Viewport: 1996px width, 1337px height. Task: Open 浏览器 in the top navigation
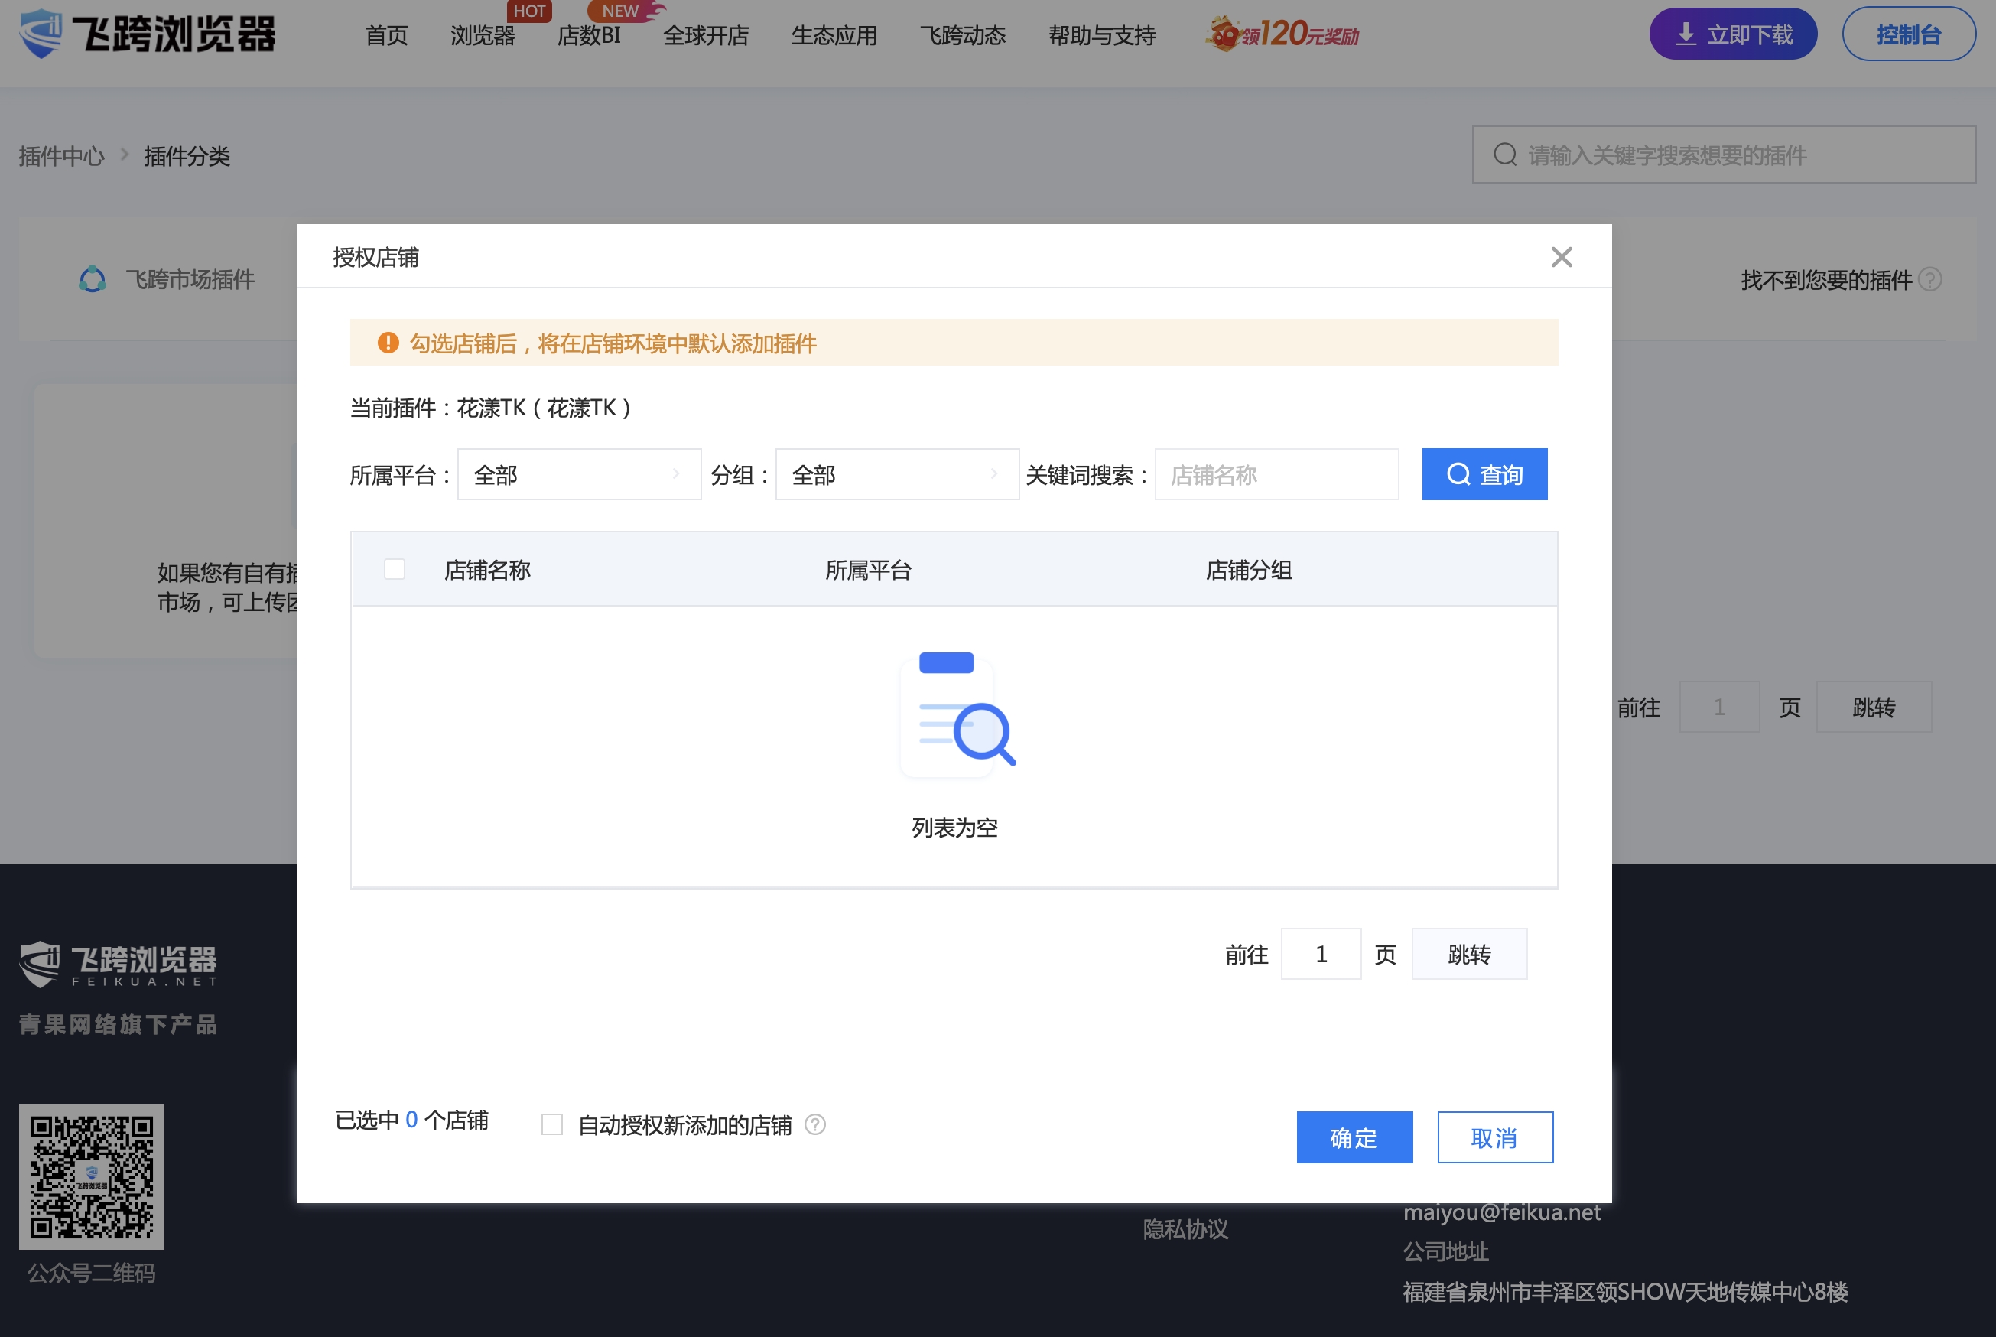pyautogui.click(x=483, y=35)
